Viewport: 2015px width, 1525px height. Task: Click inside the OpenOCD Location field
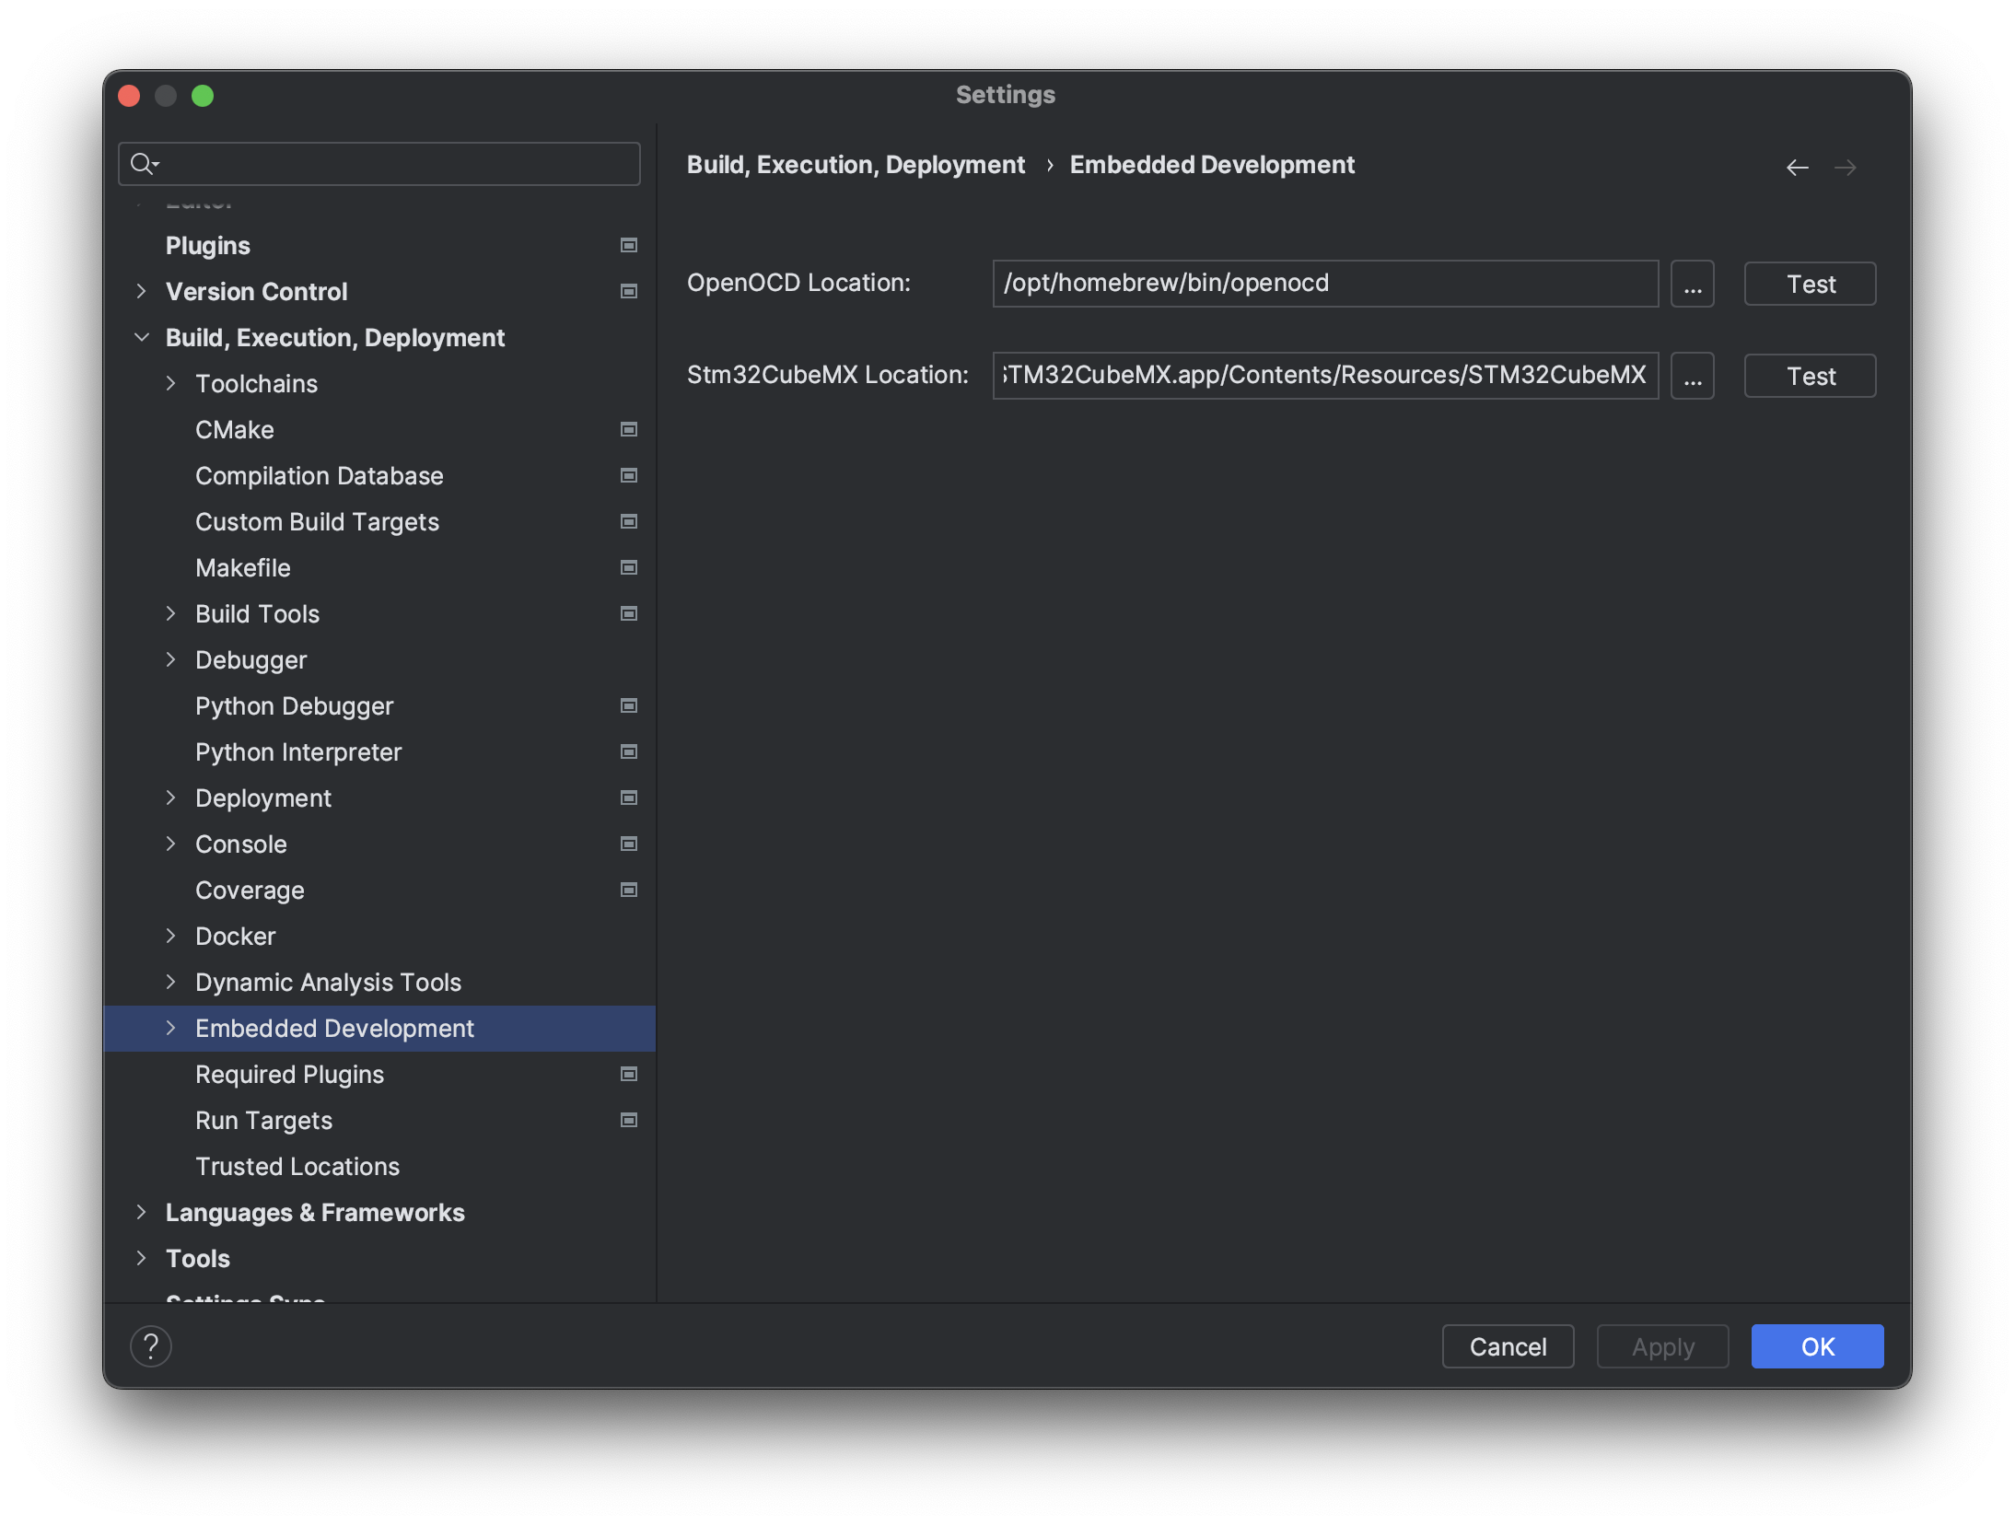1323,284
